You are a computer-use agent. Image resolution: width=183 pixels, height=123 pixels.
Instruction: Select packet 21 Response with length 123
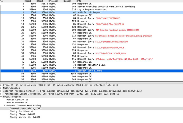(91, 27)
